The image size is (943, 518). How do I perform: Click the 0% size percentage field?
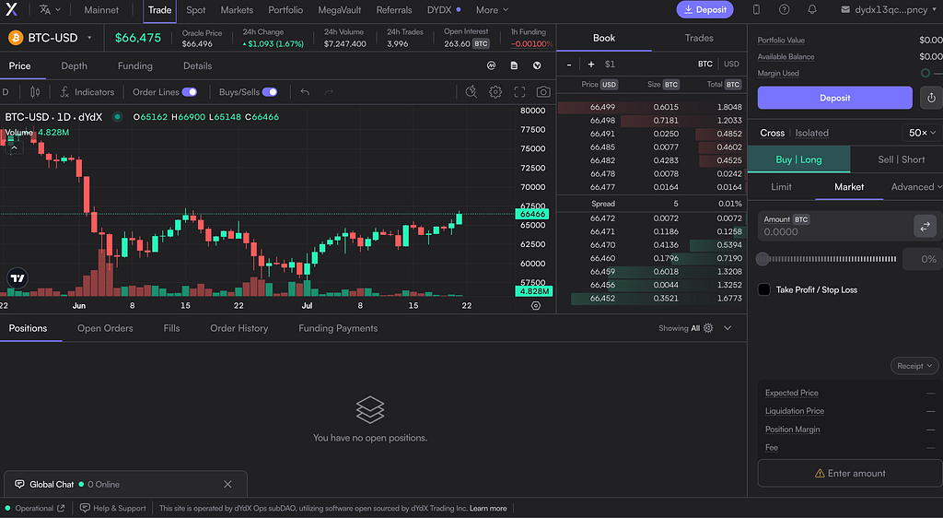tap(921, 259)
